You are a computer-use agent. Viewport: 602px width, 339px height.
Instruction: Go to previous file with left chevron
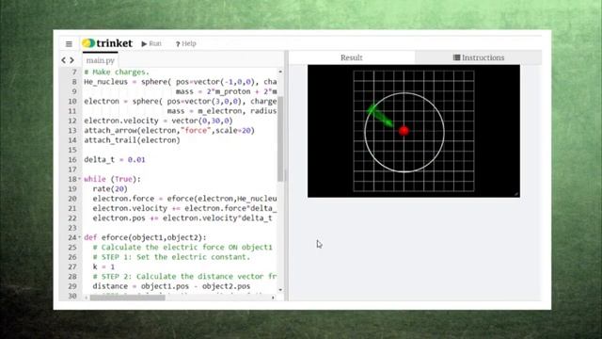[64, 60]
